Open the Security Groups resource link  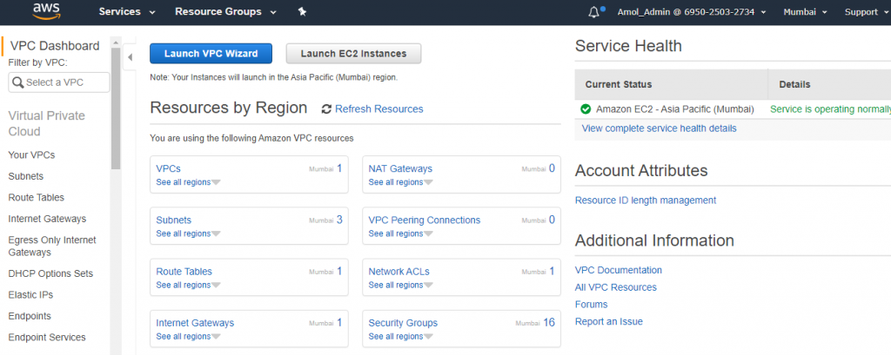(403, 323)
